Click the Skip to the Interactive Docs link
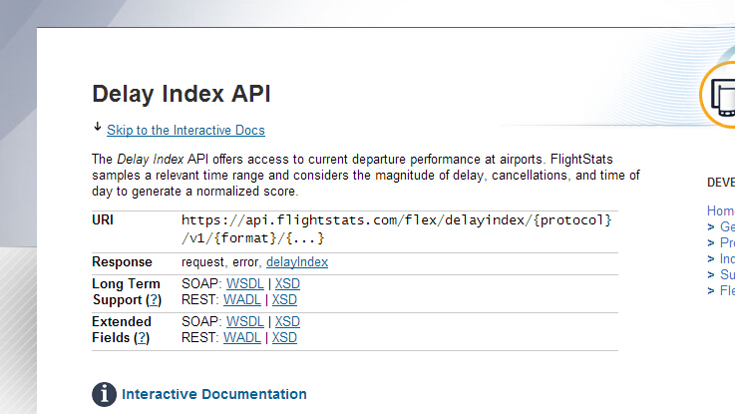The width and height of the screenshot is (735, 414). point(185,130)
